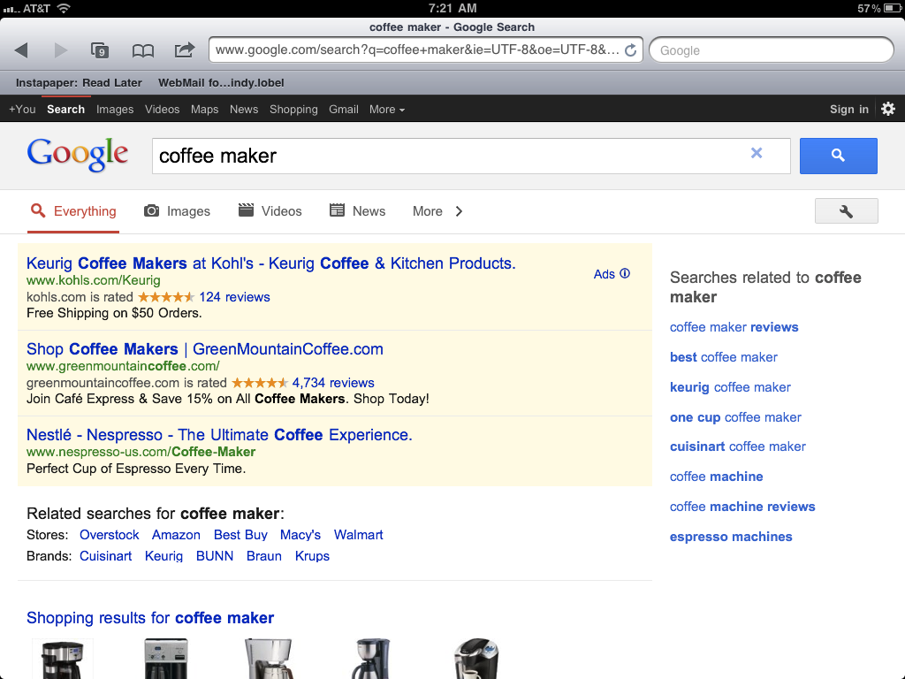Expand the More menu in Google's top bar

(386, 109)
